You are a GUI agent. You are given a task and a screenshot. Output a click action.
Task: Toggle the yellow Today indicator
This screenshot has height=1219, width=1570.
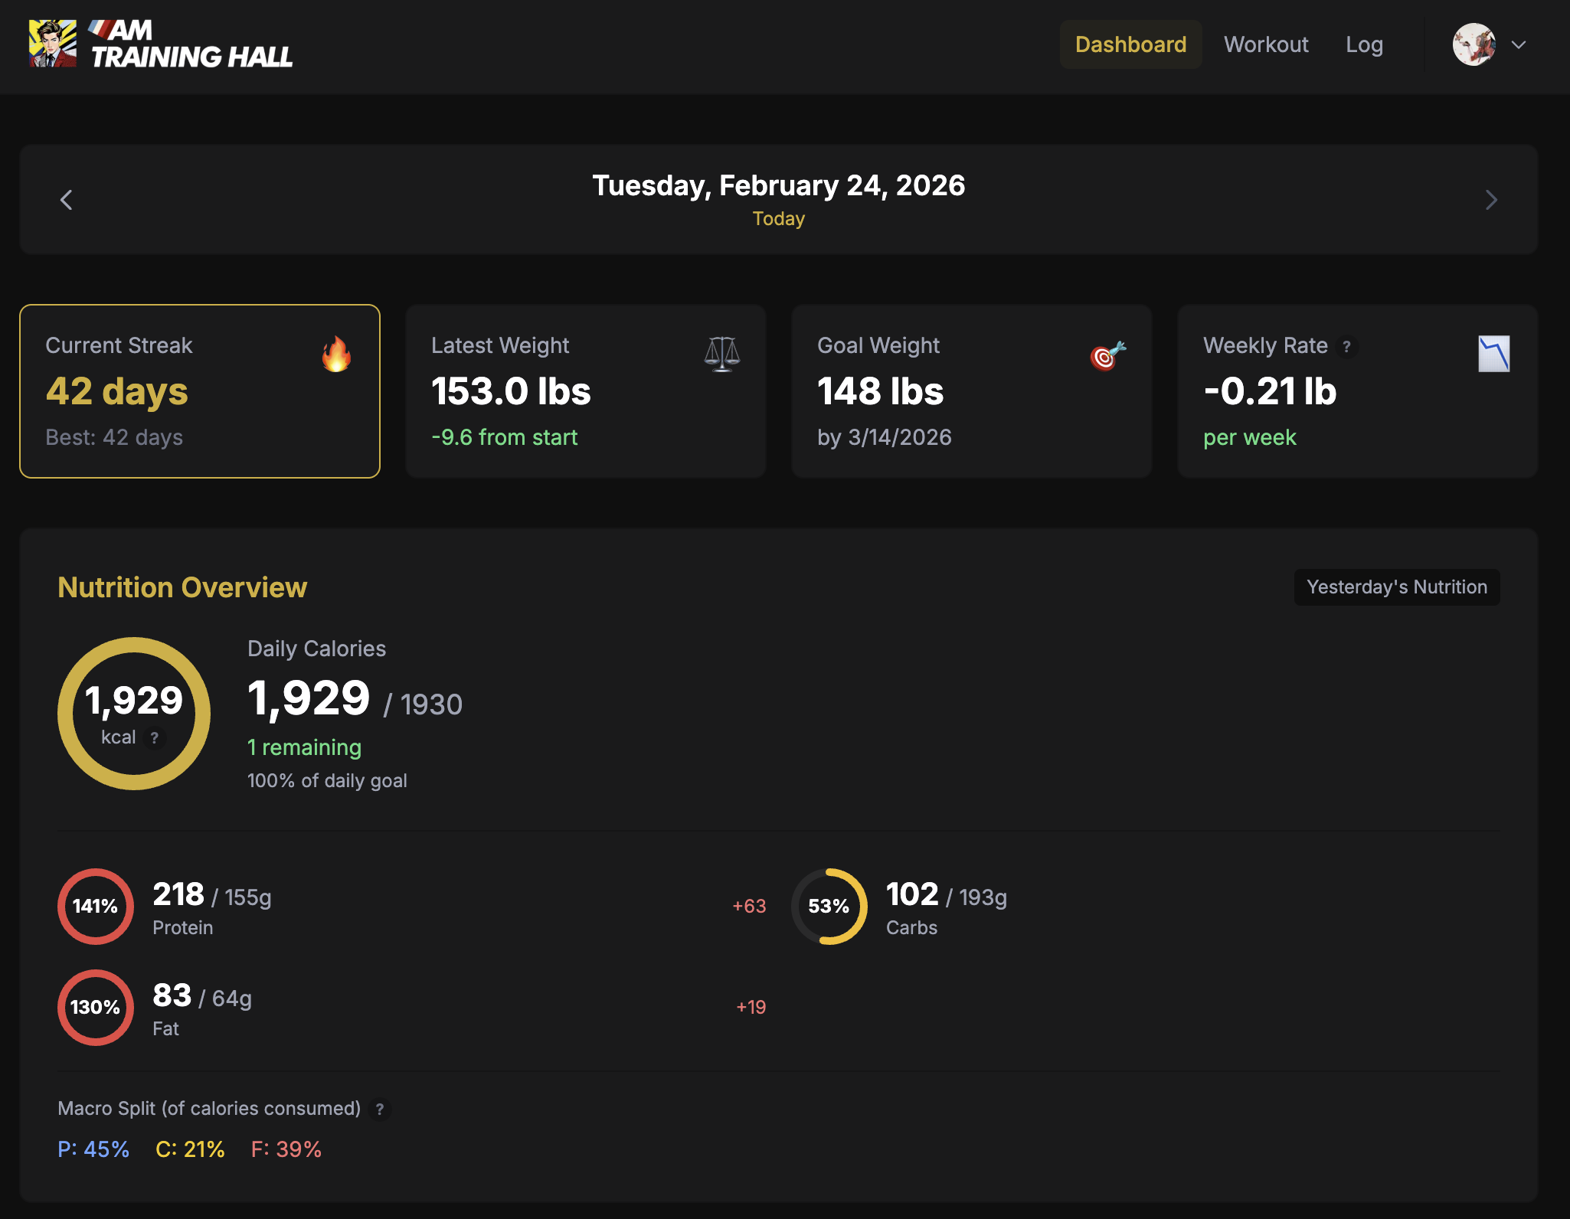click(x=778, y=219)
